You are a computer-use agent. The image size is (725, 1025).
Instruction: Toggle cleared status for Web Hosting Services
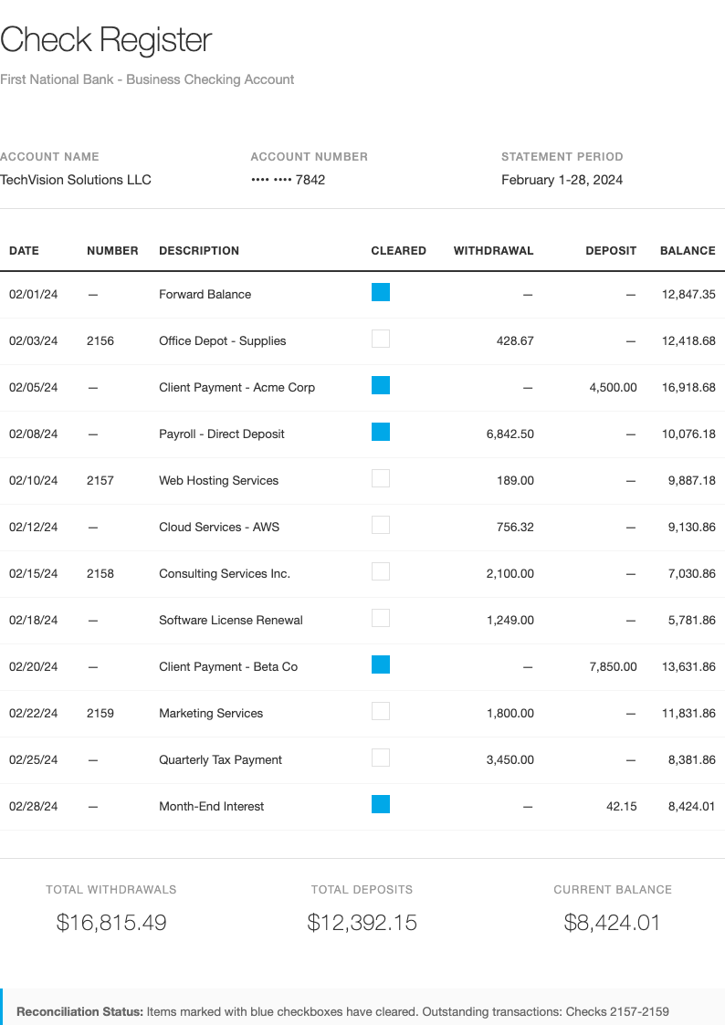[x=381, y=477]
